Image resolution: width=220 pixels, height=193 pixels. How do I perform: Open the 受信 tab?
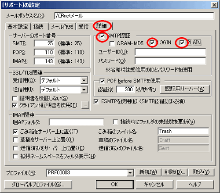[84, 27]
